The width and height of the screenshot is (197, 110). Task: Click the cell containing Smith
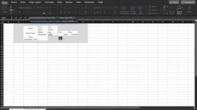click(53, 30)
